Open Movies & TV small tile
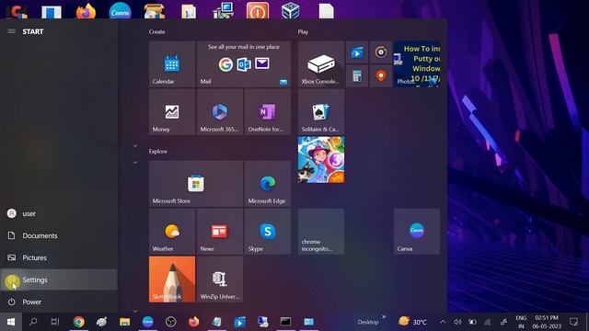Screen dimensions: 589x331 pyautogui.click(x=357, y=52)
